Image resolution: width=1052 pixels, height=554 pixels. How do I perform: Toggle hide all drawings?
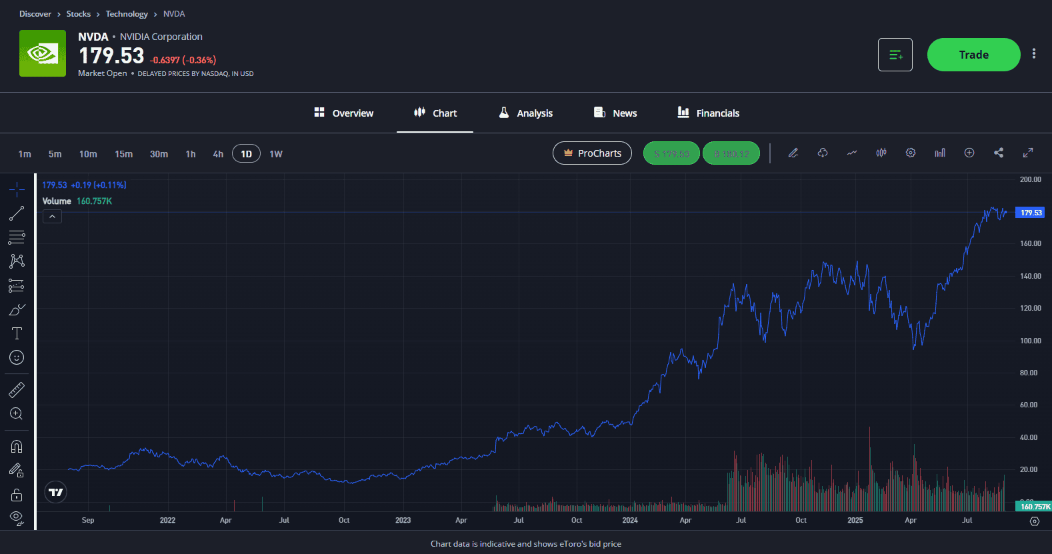pos(17,518)
